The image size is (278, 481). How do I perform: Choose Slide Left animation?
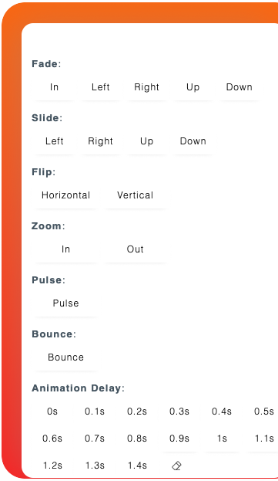pyautogui.click(x=54, y=141)
